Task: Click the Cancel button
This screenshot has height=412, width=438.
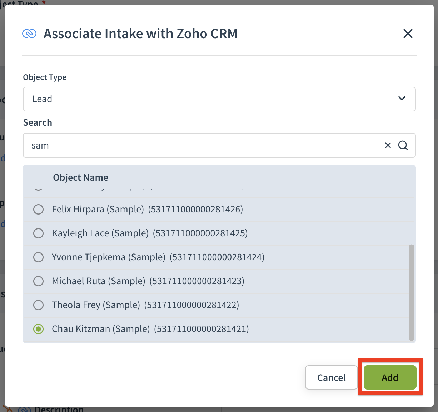Action: pyautogui.click(x=332, y=377)
